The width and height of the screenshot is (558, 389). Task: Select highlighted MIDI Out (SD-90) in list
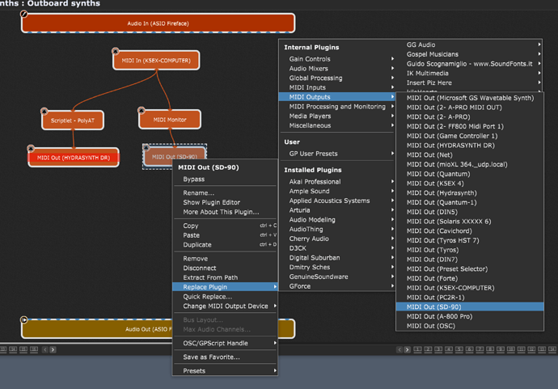click(470, 307)
